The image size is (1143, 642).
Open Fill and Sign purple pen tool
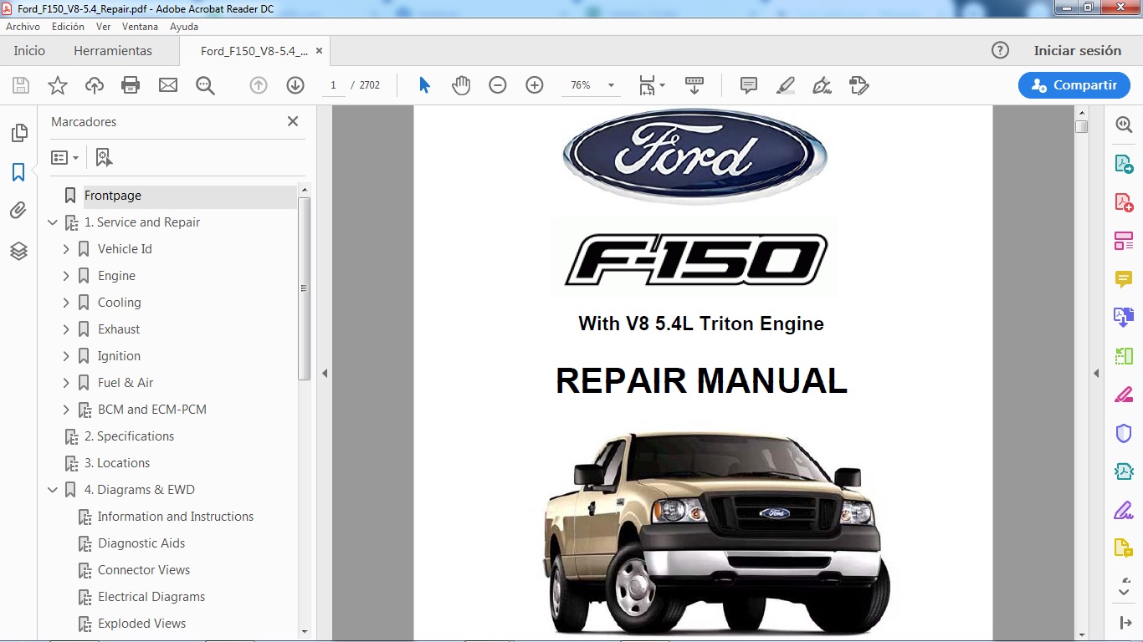[1124, 510]
